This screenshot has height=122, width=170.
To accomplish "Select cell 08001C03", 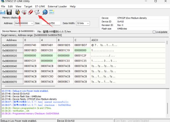I will (x=48, y=50).
